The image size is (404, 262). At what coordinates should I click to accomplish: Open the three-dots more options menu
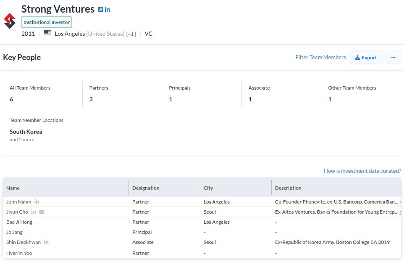tap(393, 57)
